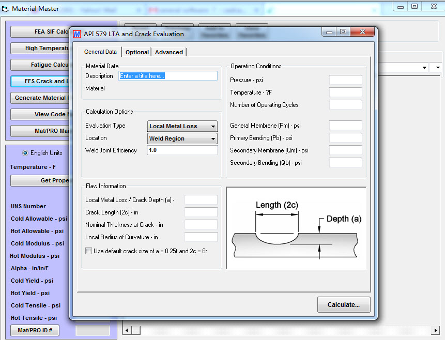Click the Temperature input field in Operating Conditions

pos(346,92)
